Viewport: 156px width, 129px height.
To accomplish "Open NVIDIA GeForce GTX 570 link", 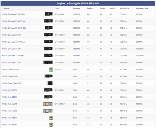I will [x=11, y=35].
